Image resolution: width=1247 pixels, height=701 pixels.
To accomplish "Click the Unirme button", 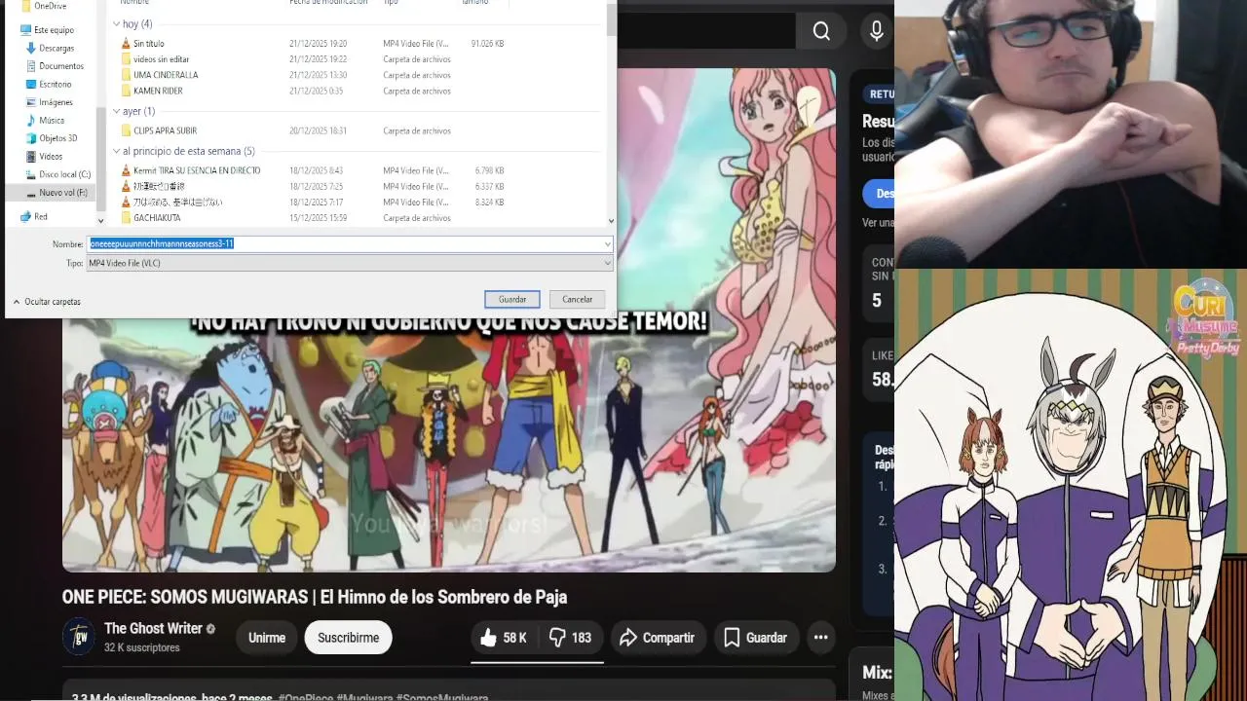I will 267,638.
